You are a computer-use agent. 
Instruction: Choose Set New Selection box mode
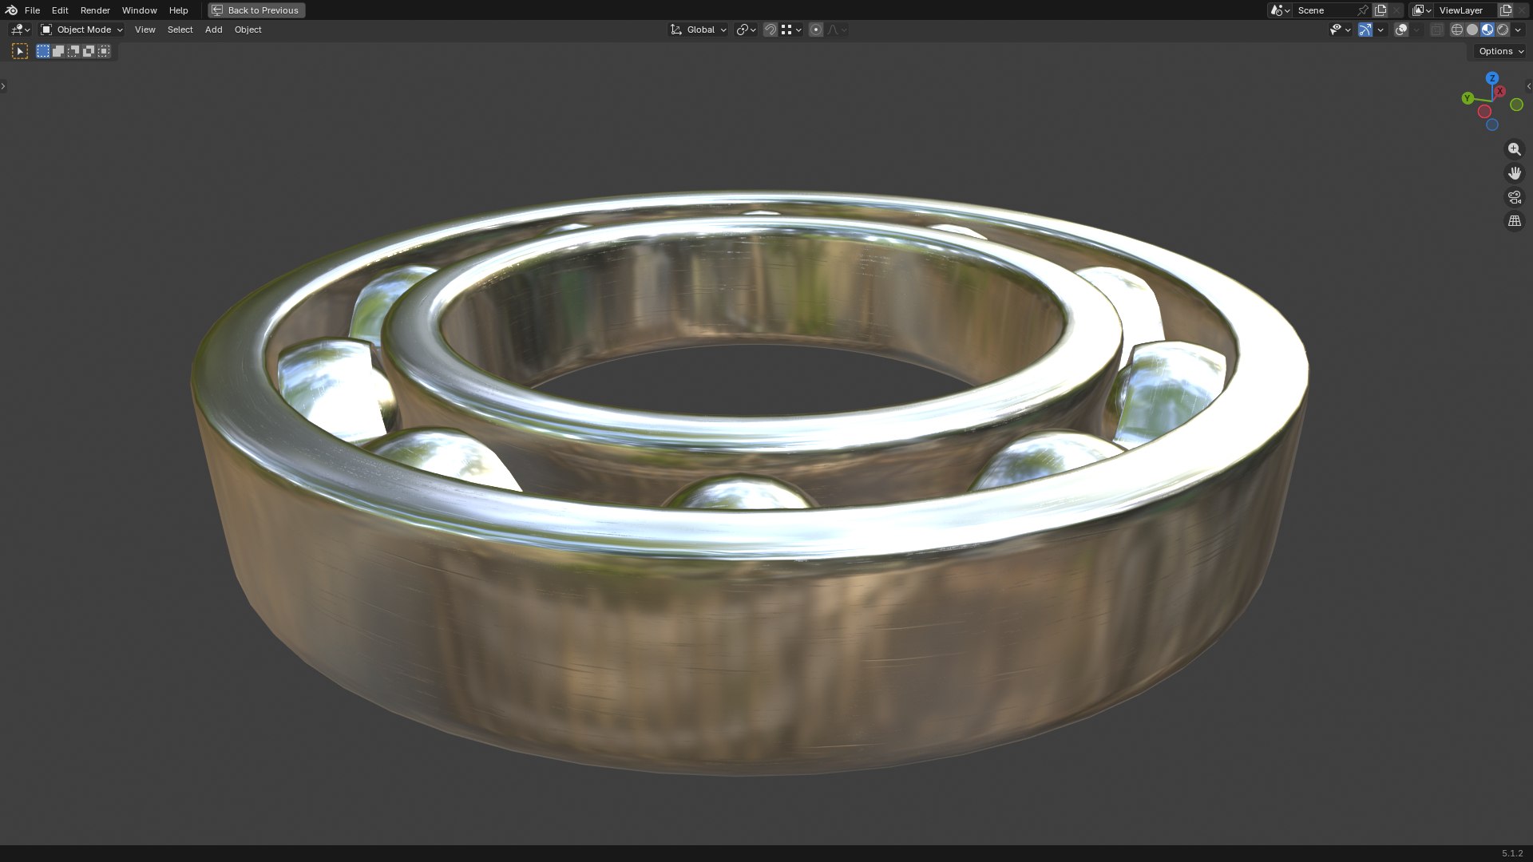coord(43,51)
